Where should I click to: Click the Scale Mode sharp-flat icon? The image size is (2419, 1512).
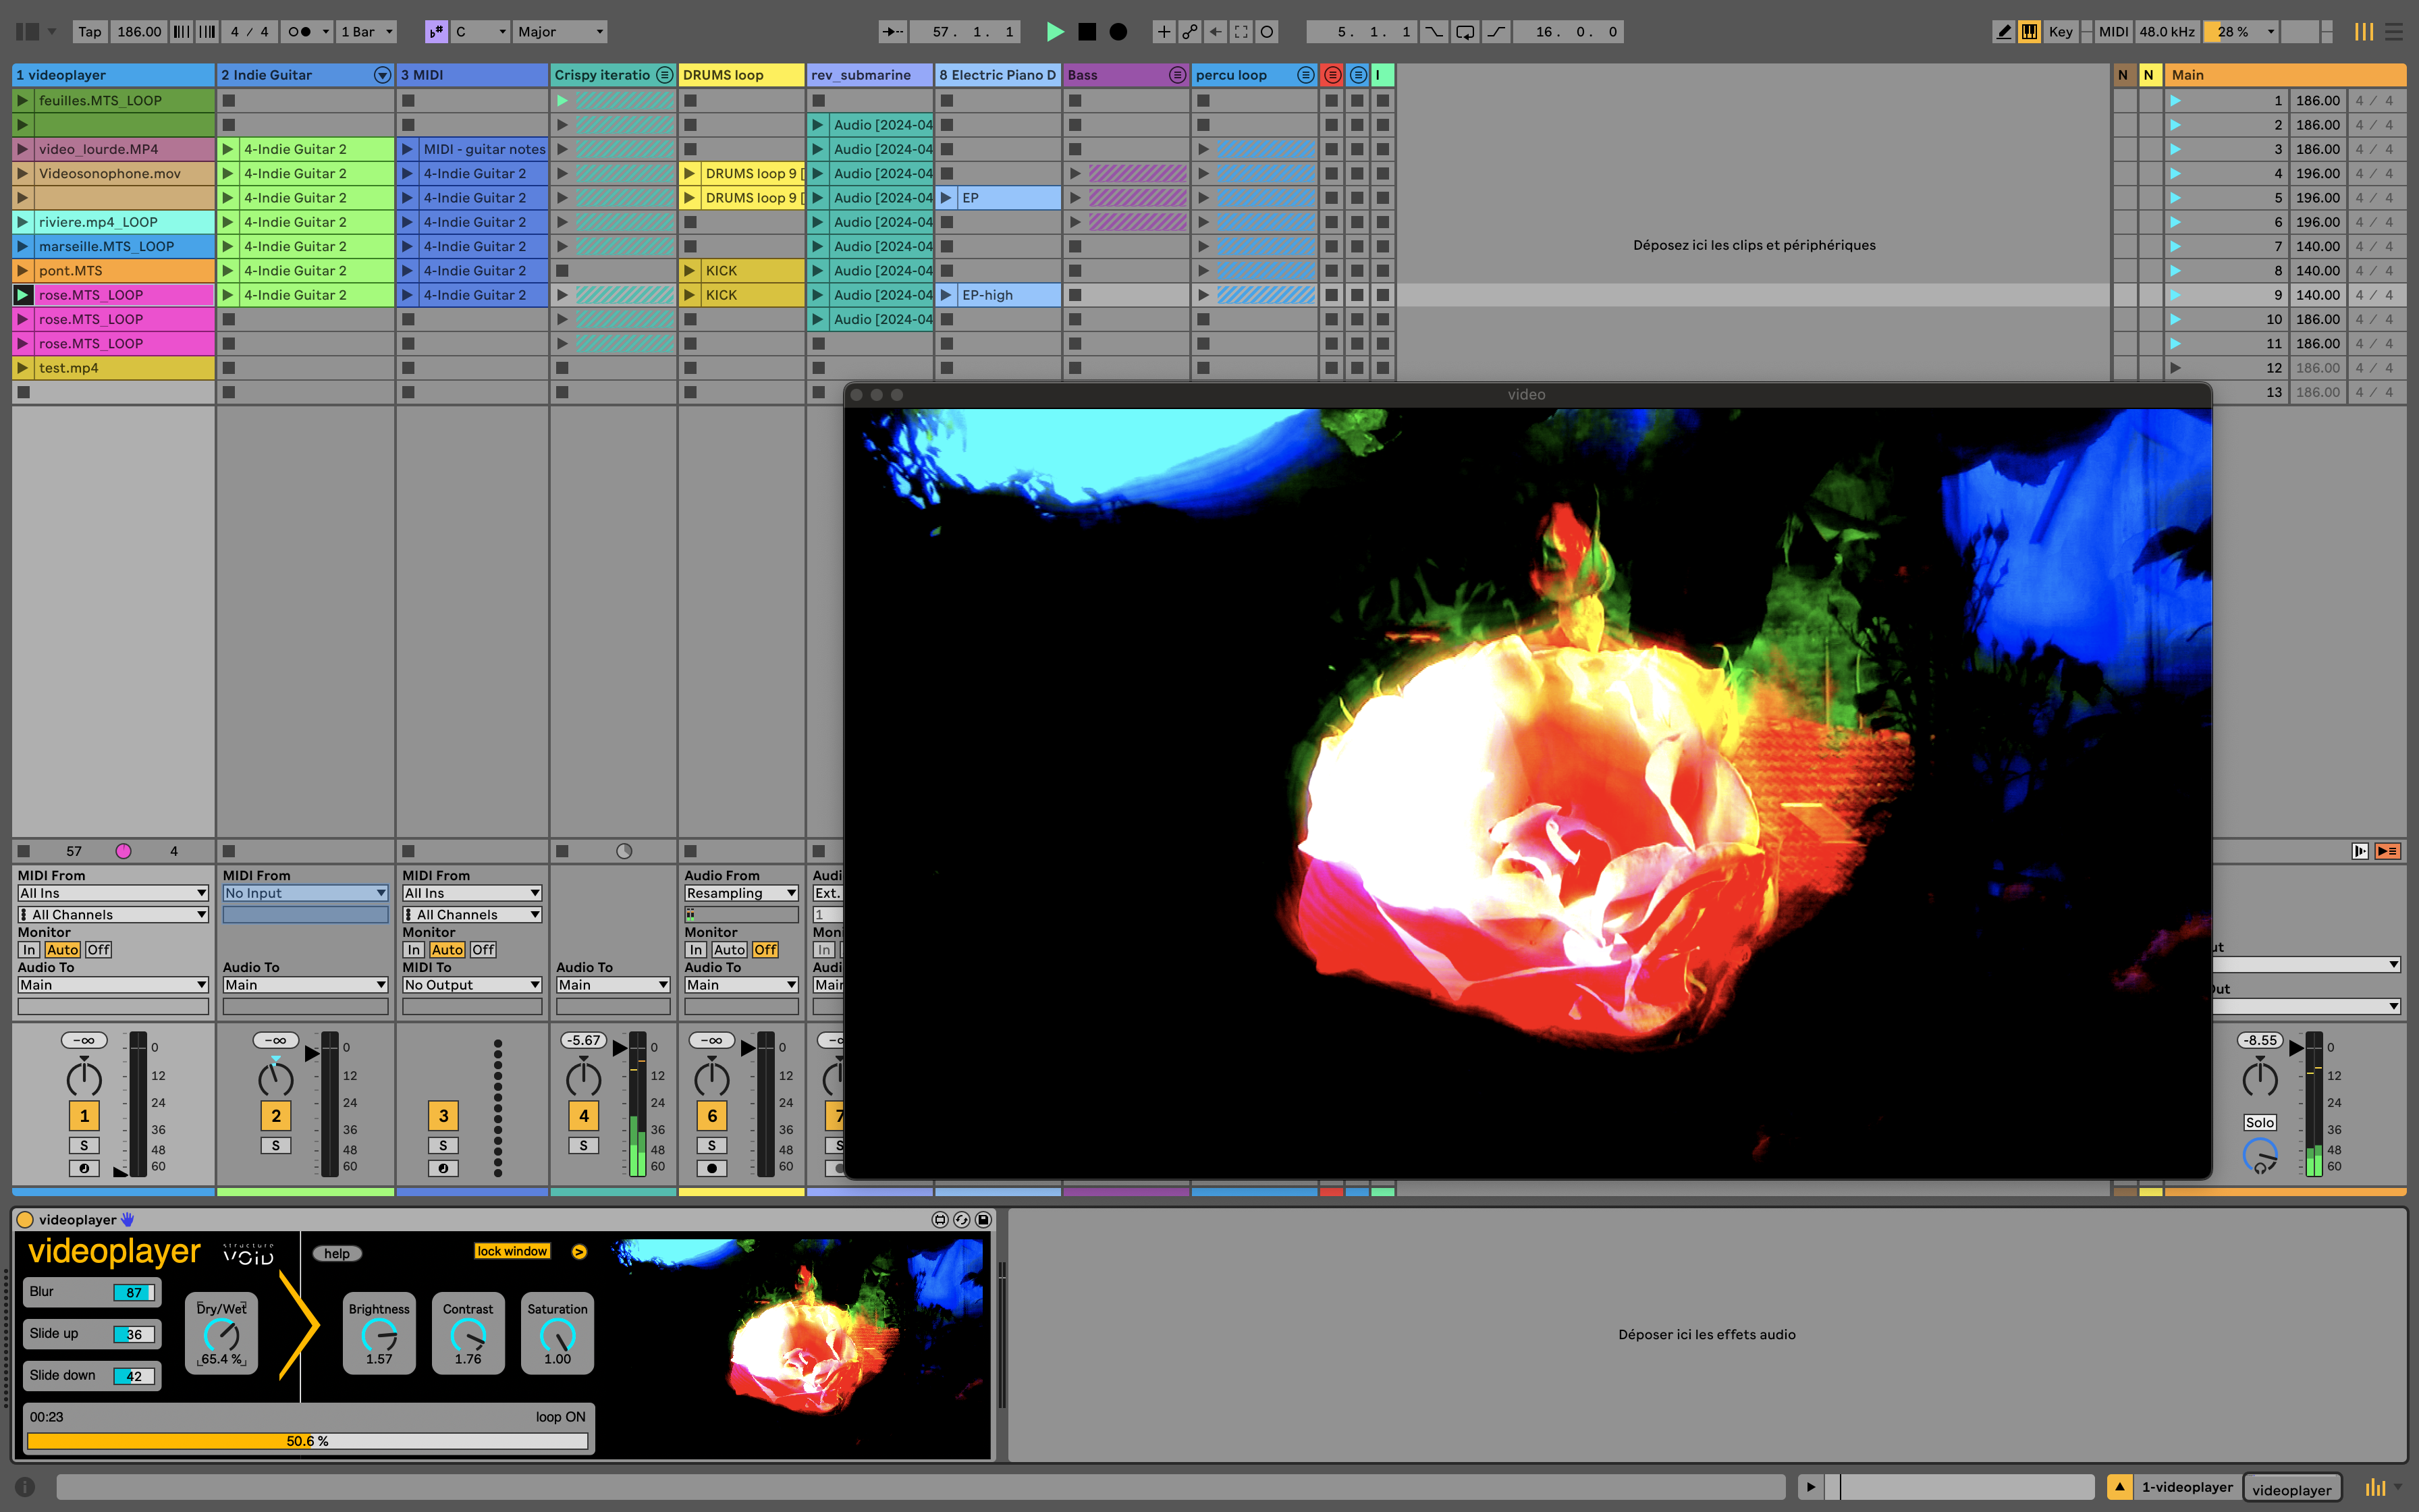point(436,32)
